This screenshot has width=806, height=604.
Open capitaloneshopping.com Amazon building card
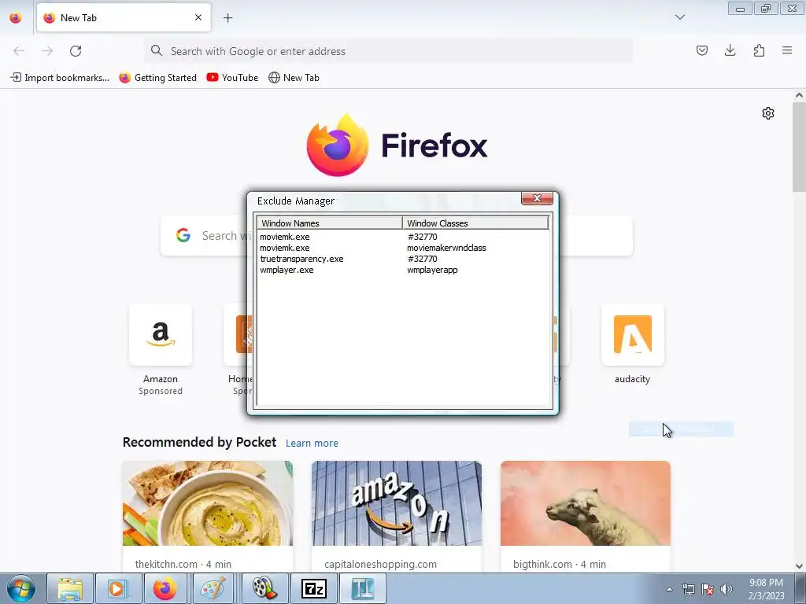click(x=397, y=516)
